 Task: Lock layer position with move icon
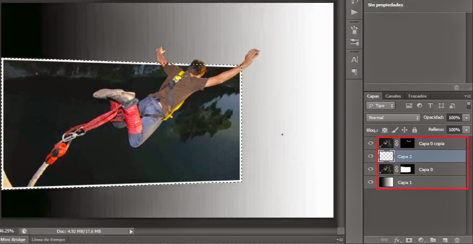click(x=404, y=130)
